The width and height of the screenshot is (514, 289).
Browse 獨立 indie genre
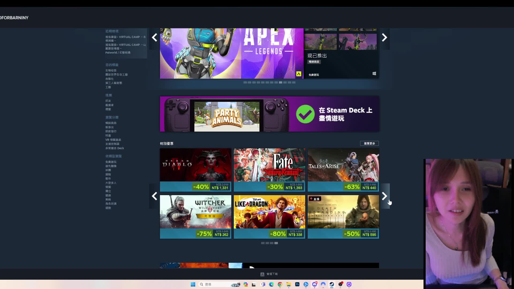pyautogui.click(x=108, y=191)
